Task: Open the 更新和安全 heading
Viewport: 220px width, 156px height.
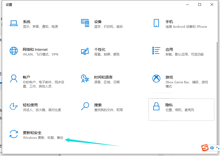Action: (x=32, y=133)
